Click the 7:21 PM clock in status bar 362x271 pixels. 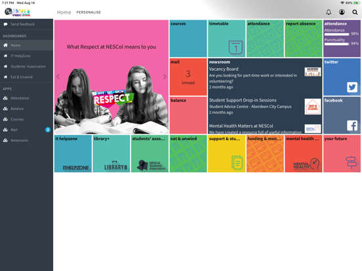(8, 3)
